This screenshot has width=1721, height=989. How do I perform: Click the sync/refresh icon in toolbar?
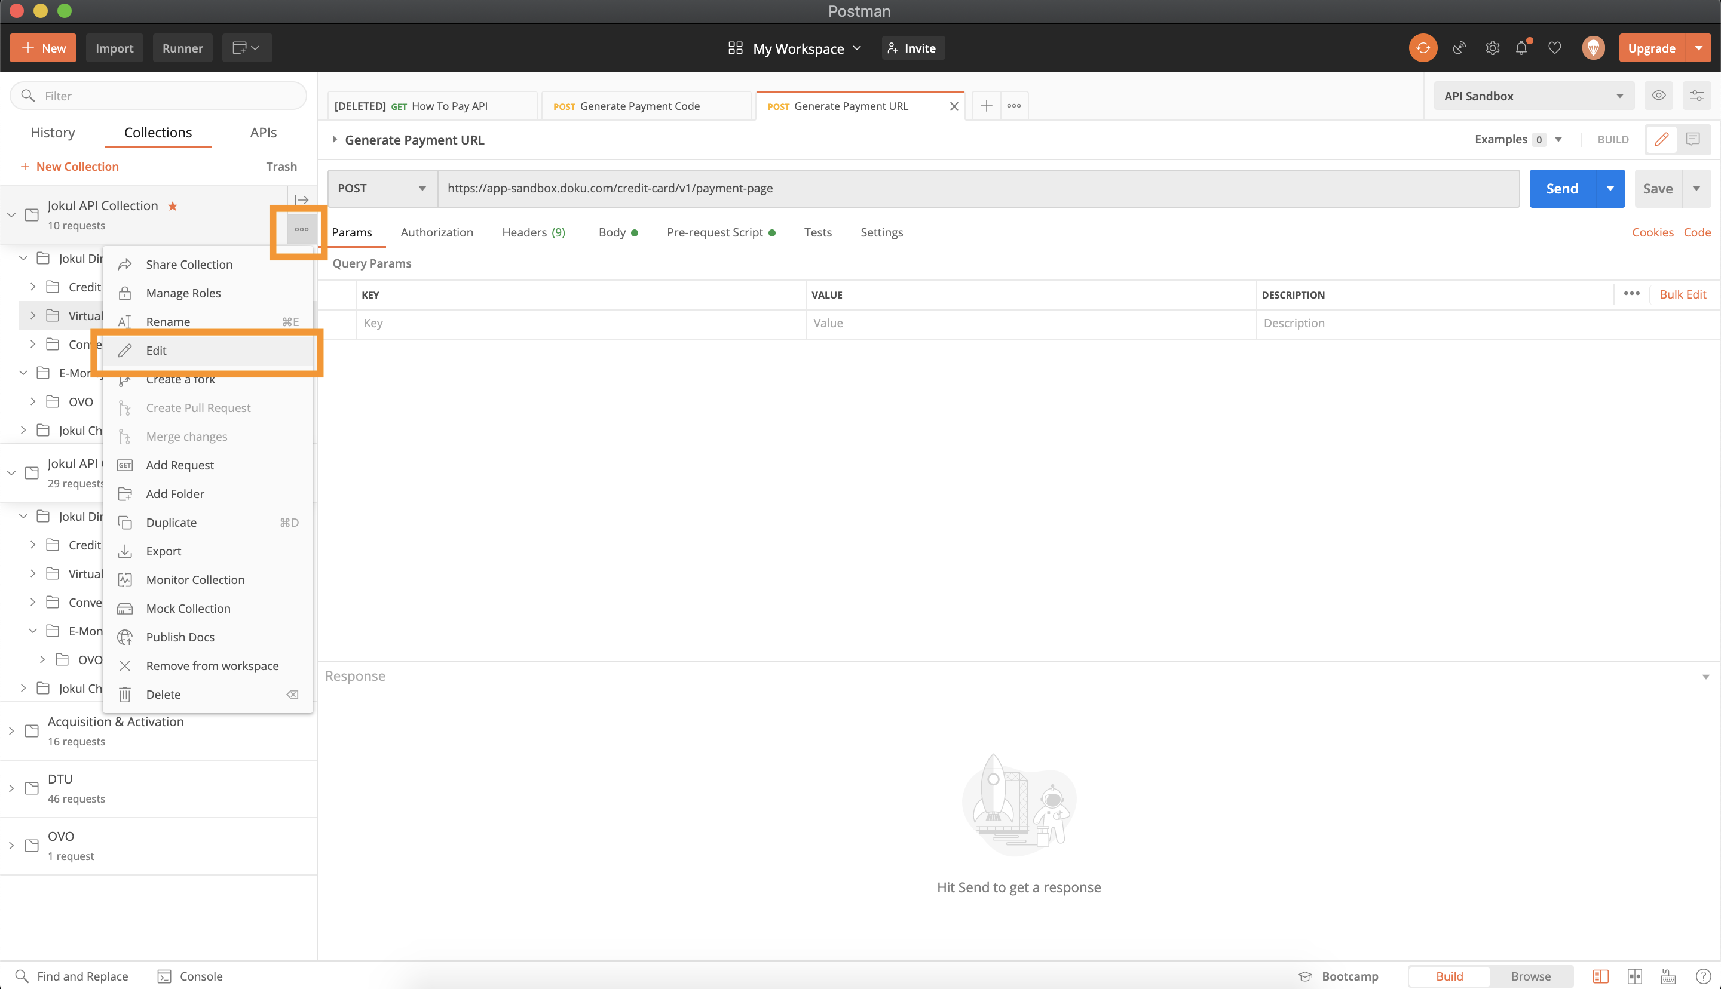point(1423,47)
